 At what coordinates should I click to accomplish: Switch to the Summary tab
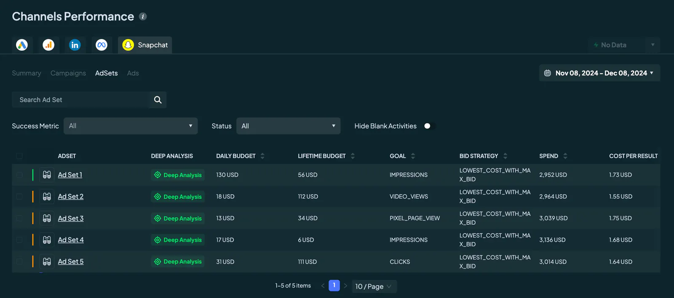pos(27,73)
